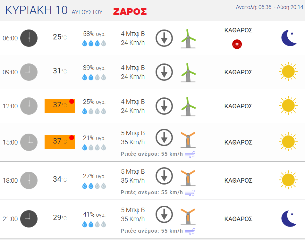Screen dimensions: 305x240
Task: Click the wind gust text at 15:00
Action: tap(152, 154)
